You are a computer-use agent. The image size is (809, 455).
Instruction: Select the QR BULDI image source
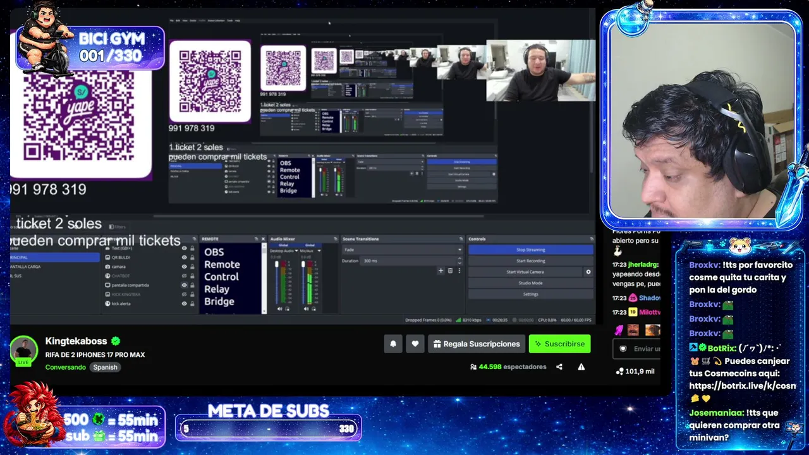(150, 257)
